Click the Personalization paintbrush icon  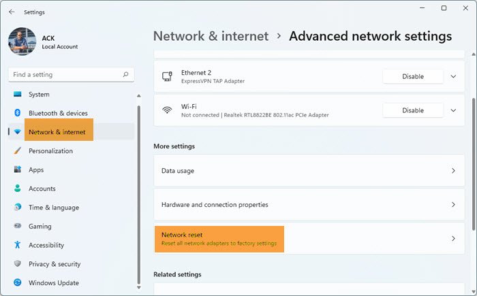coord(17,151)
